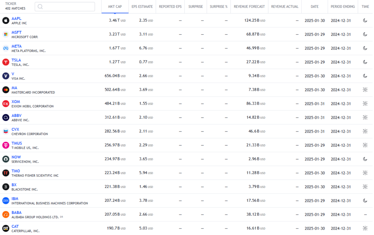Viewport: 374px width, 235px height.
Task: Click the sun pre-market icon for MA
Action: [365, 90]
